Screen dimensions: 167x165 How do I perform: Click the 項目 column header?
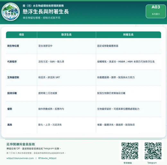point(22,35)
